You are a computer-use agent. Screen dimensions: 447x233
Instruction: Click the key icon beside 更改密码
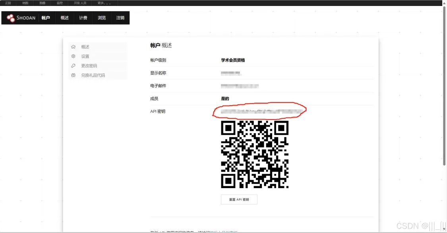point(73,66)
